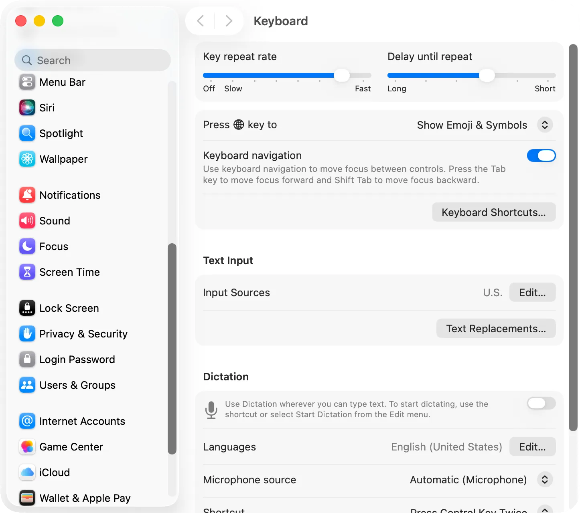
Task: Select Privacy & Security label
Action: pos(83,334)
